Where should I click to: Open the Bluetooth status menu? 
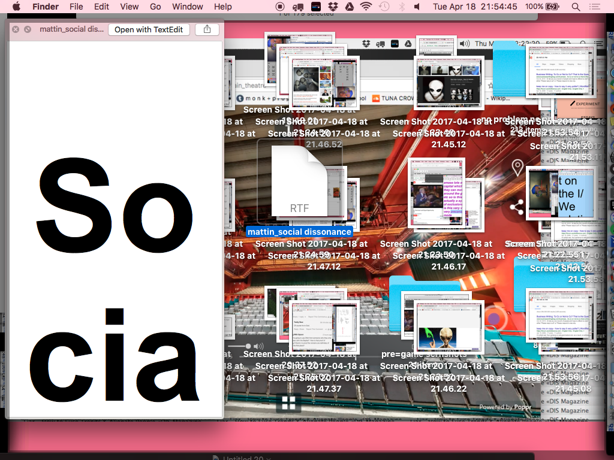tap(402, 7)
